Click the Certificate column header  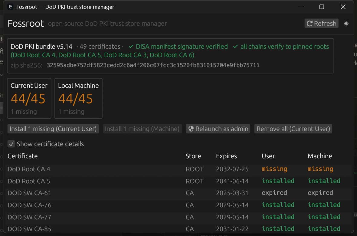[x=23, y=156]
